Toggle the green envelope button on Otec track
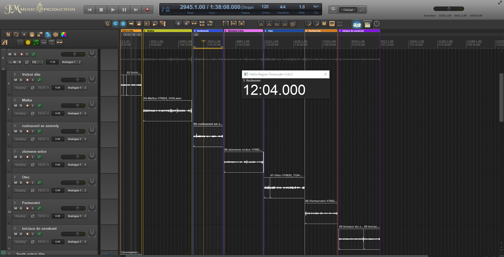 point(39,183)
